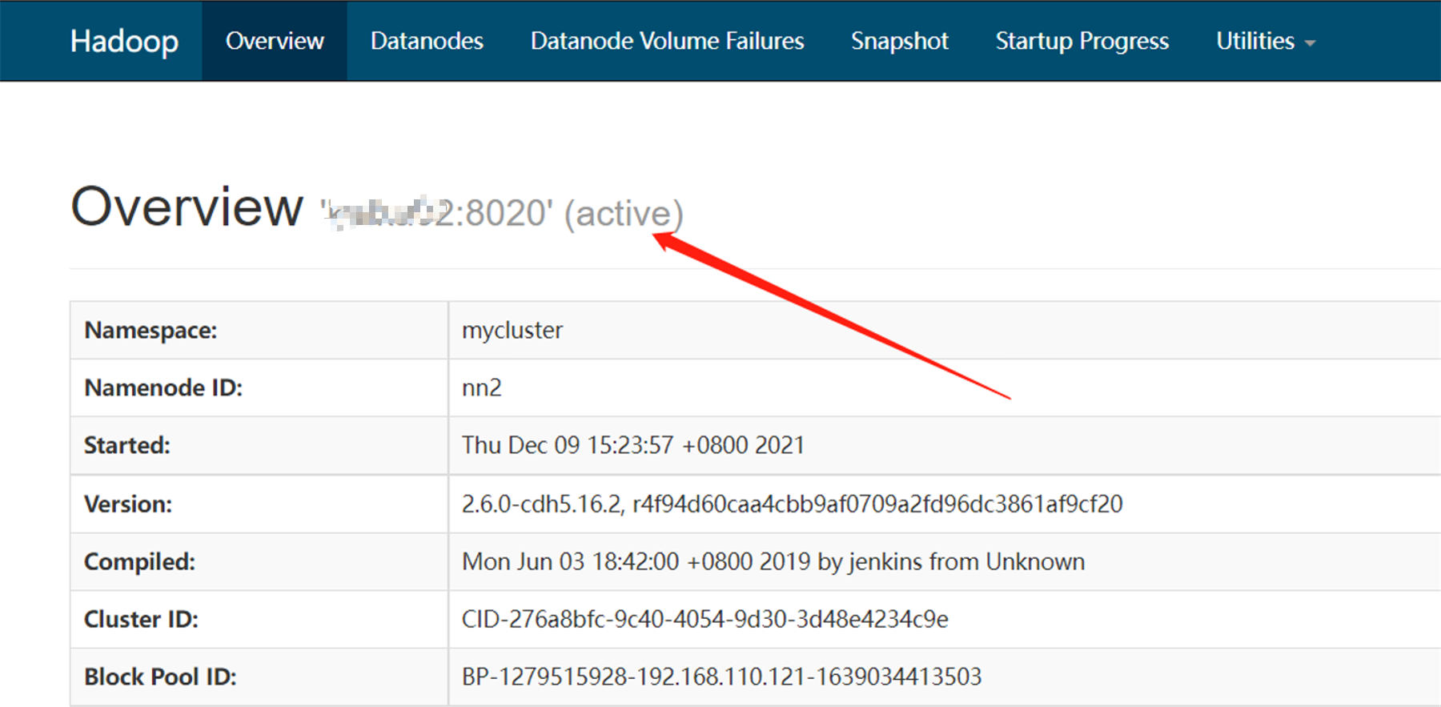The width and height of the screenshot is (1441, 707).
Task: Click the Hadoop brand logo link
Action: 124,41
